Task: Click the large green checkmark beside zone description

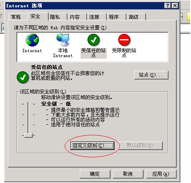Action: (23, 77)
